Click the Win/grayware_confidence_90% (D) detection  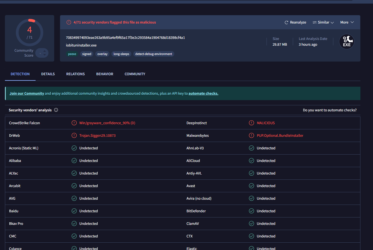(107, 123)
